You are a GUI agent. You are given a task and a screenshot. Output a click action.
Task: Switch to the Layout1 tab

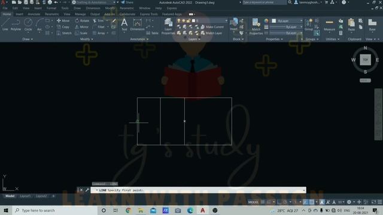25,196
